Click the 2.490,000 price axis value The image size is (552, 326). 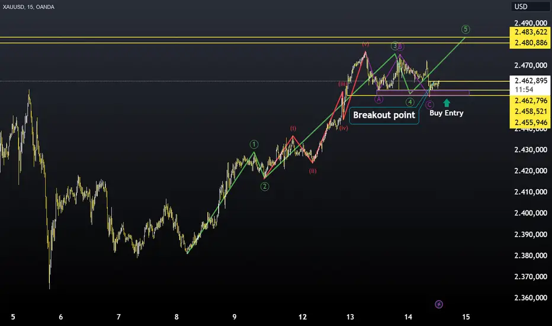tap(531, 23)
